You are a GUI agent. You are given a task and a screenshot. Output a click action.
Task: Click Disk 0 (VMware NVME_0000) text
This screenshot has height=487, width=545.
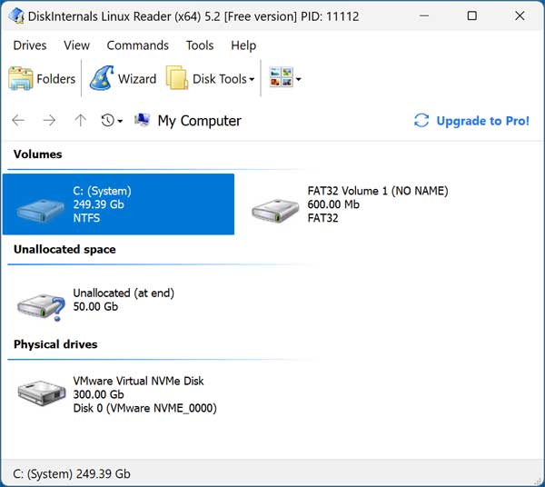pyautogui.click(x=145, y=408)
